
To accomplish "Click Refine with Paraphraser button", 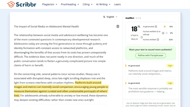I will point(150,55).
